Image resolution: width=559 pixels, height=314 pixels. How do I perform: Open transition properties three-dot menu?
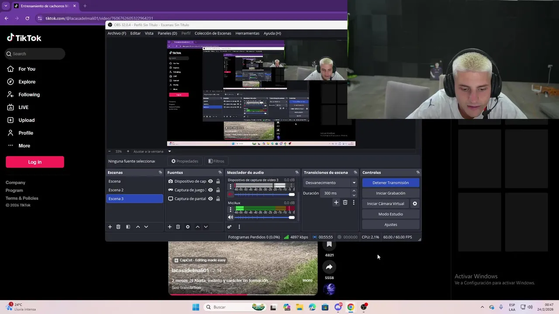(354, 202)
